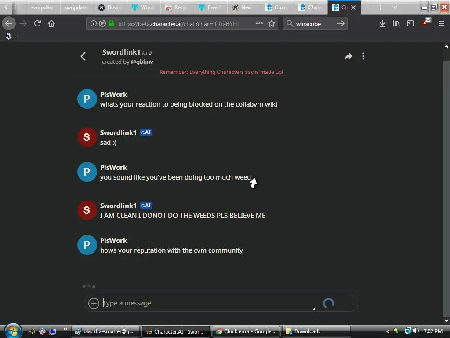450x338 pixels.
Task: Click PlsWork avatar on collabvm wiki message
Action: [x=87, y=99]
